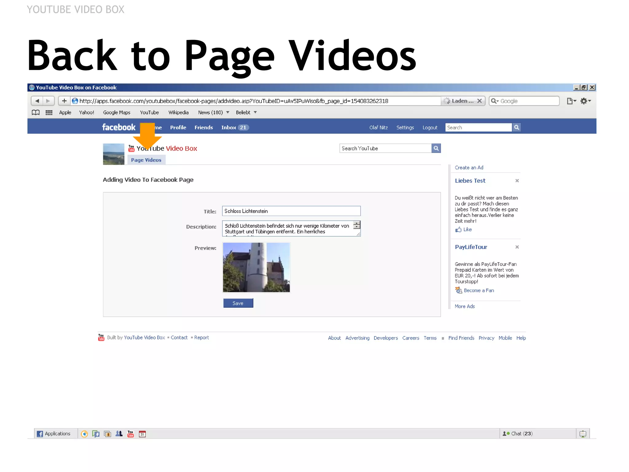
Task: Expand the News (180) bookmark folder
Action: click(213, 112)
